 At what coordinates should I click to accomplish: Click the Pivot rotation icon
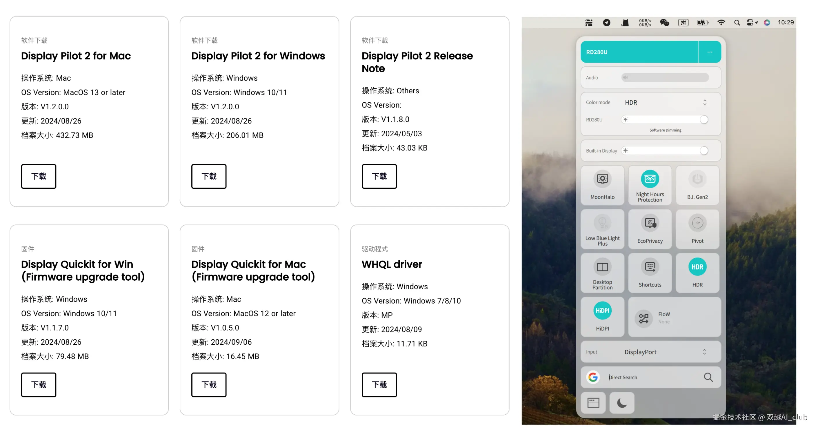tap(697, 223)
